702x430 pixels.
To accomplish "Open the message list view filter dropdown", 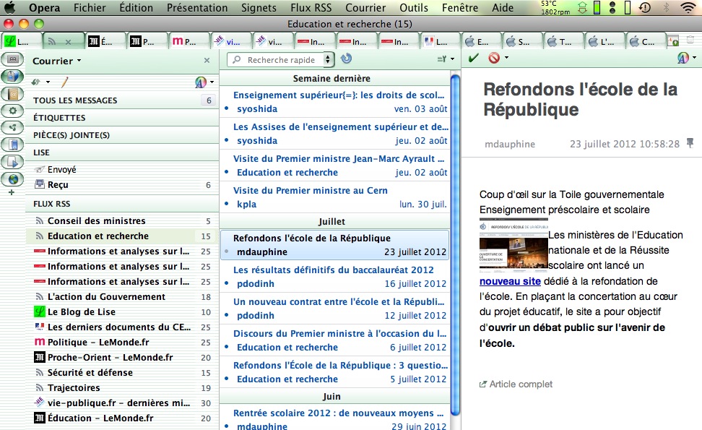I will [445, 59].
